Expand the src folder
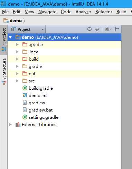The width and height of the screenshot is (132, 169). click(x=17, y=81)
